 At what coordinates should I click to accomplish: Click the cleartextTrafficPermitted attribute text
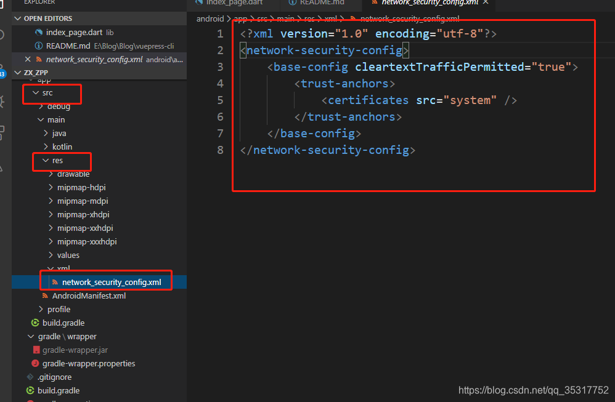click(439, 67)
